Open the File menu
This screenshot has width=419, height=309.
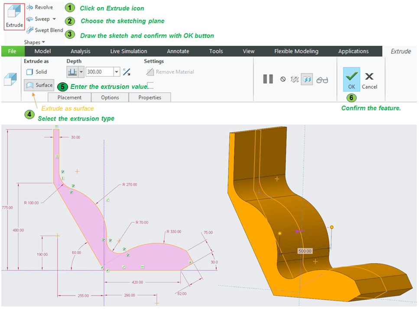12,51
